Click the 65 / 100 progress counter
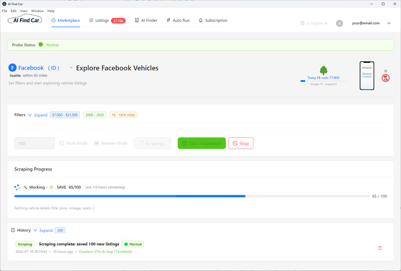The image size is (401, 271). point(379,196)
